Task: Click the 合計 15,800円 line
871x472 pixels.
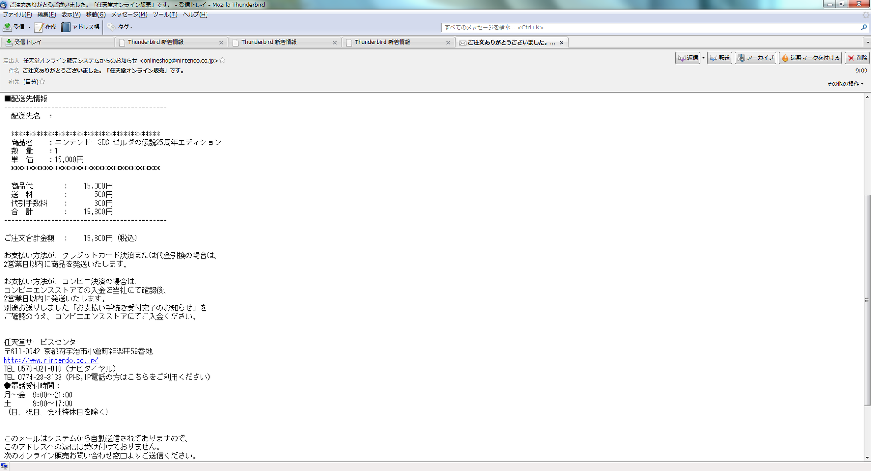Action: pos(62,212)
